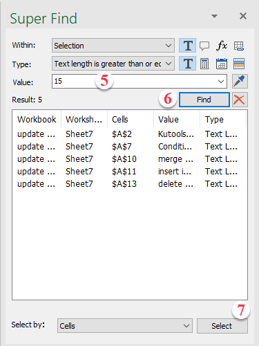Click the Cells column header
The width and height of the screenshot is (259, 346).
(131, 119)
